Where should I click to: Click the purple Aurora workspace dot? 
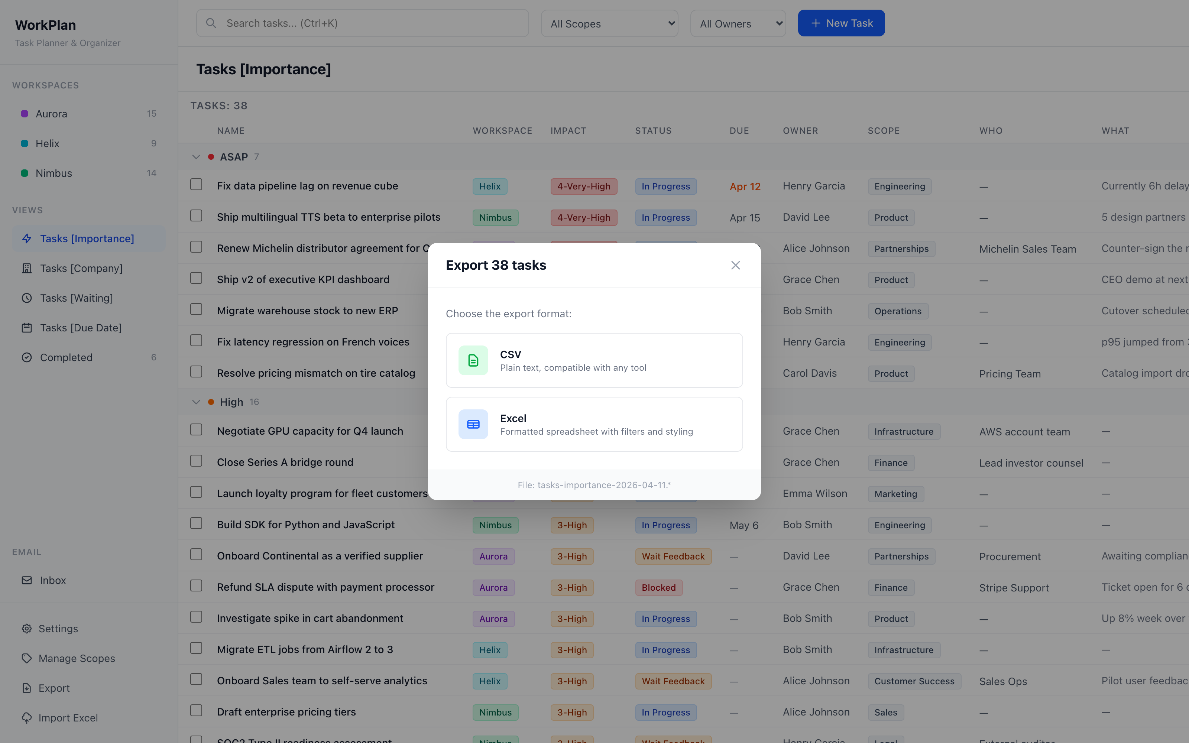point(24,114)
